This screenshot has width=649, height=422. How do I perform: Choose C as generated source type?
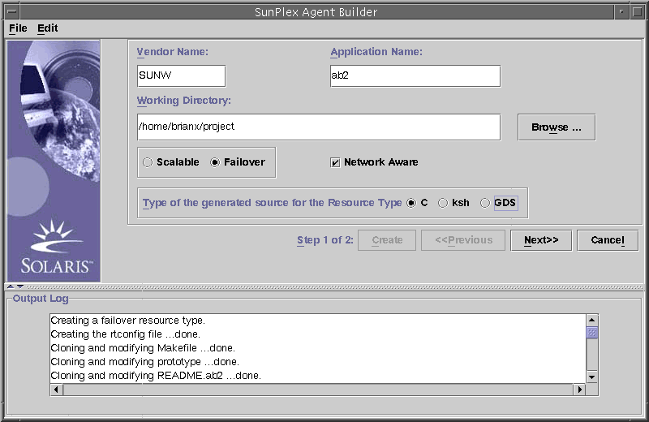click(x=417, y=203)
